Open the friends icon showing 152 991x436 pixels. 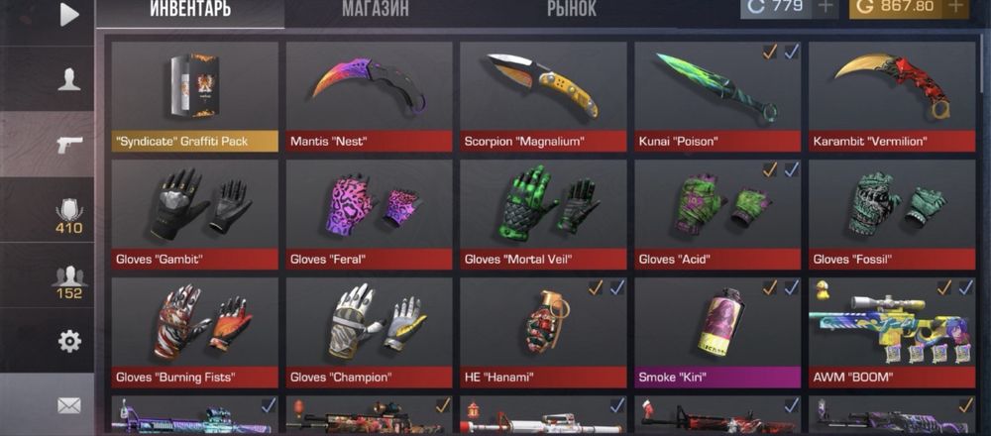click(69, 281)
